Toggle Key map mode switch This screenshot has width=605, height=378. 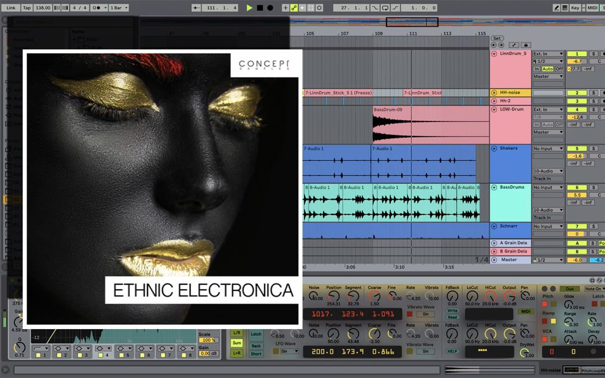[576, 8]
